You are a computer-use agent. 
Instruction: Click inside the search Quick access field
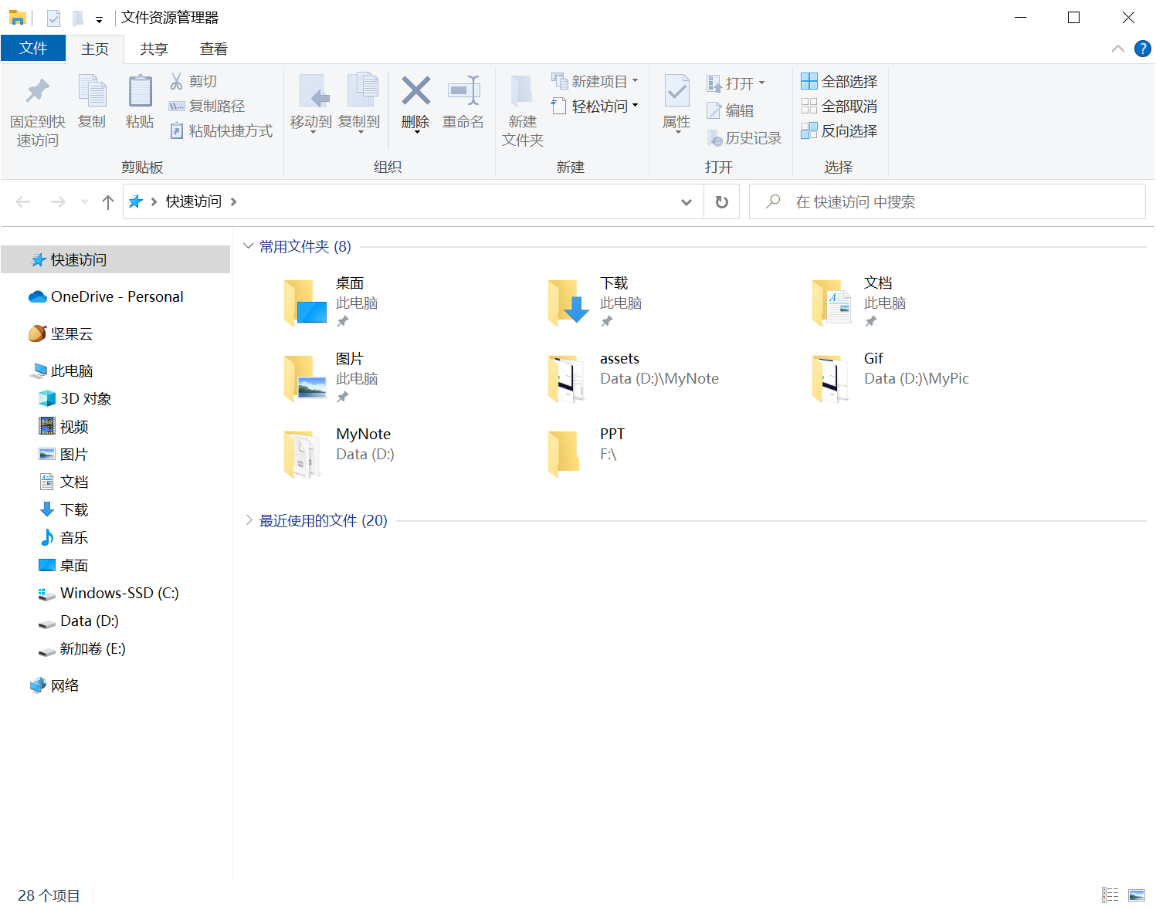(x=948, y=201)
